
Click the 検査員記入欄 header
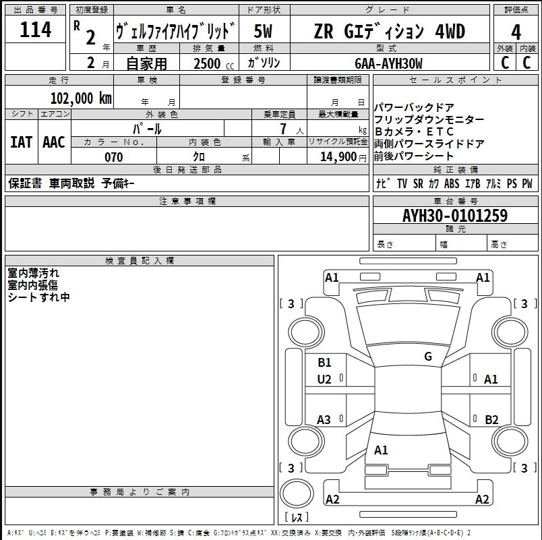pyautogui.click(x=140, y=261)
